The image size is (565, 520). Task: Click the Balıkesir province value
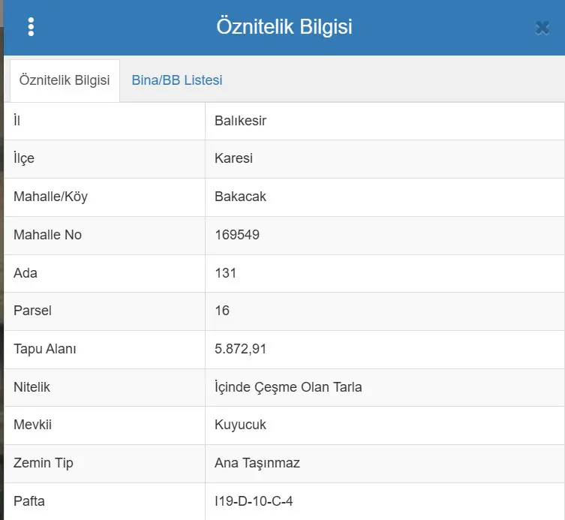(240, 121)
